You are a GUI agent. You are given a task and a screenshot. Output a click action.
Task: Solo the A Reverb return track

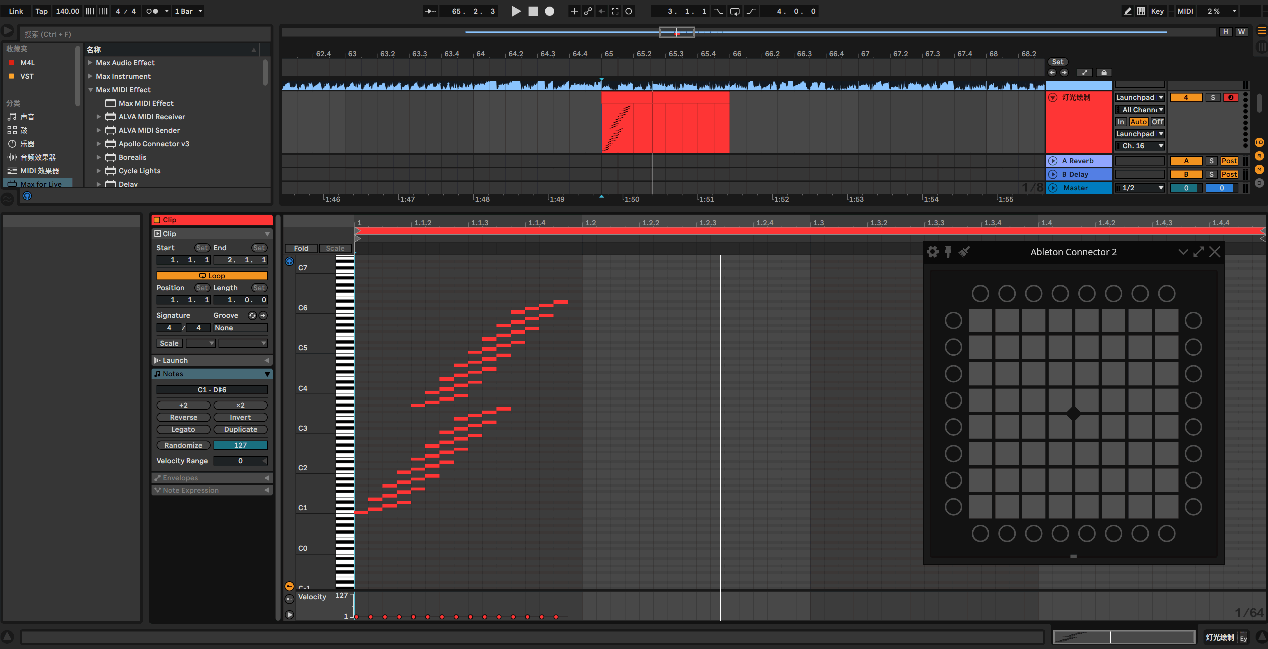[1212, 160]
